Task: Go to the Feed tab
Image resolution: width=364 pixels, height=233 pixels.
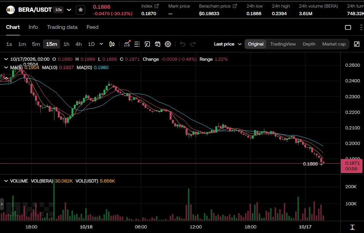Action: [92, 27]
